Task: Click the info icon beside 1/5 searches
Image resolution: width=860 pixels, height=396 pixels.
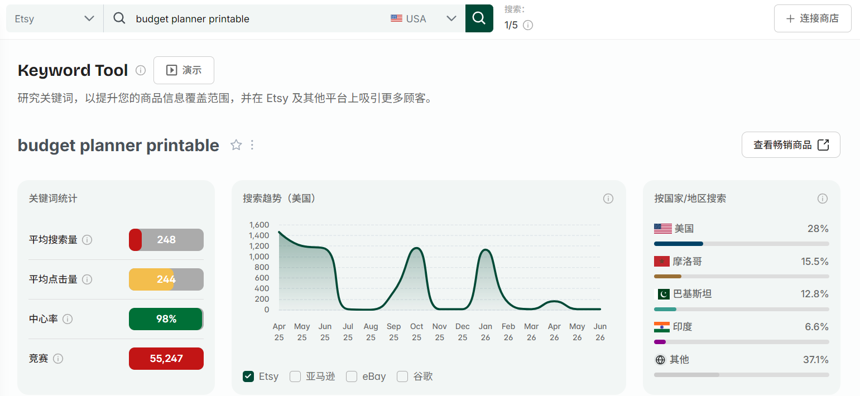Action: (x=528, y=25)
